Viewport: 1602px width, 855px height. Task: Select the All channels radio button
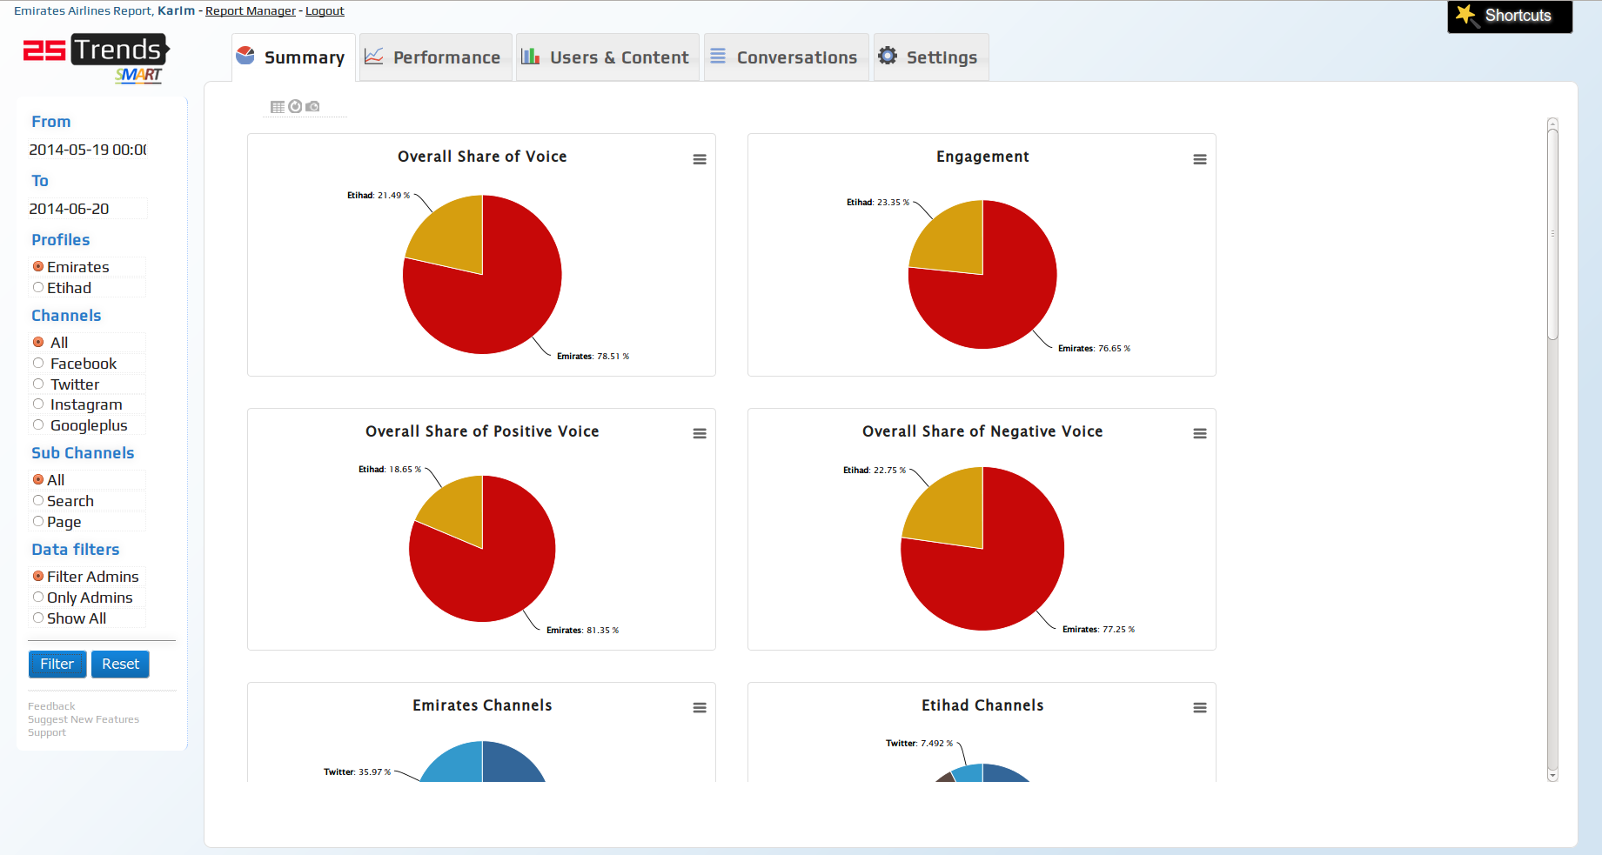(x=38, y=342)
